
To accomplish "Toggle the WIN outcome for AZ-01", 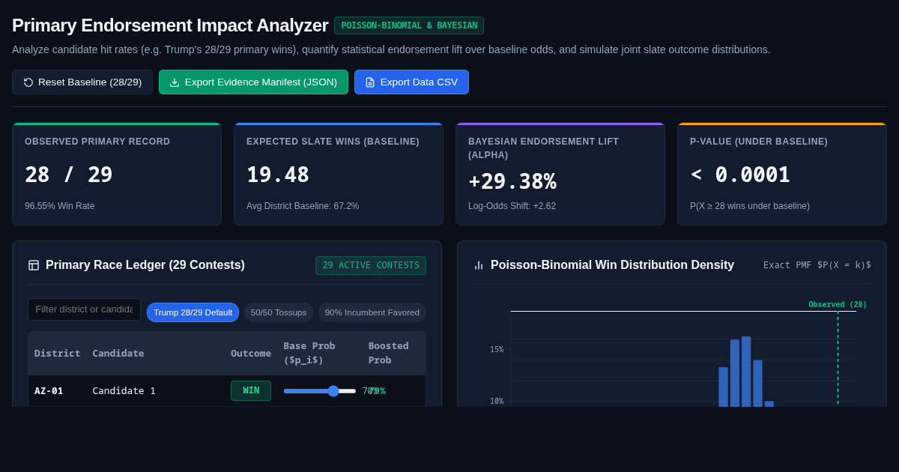I will (x=251, y=390).
